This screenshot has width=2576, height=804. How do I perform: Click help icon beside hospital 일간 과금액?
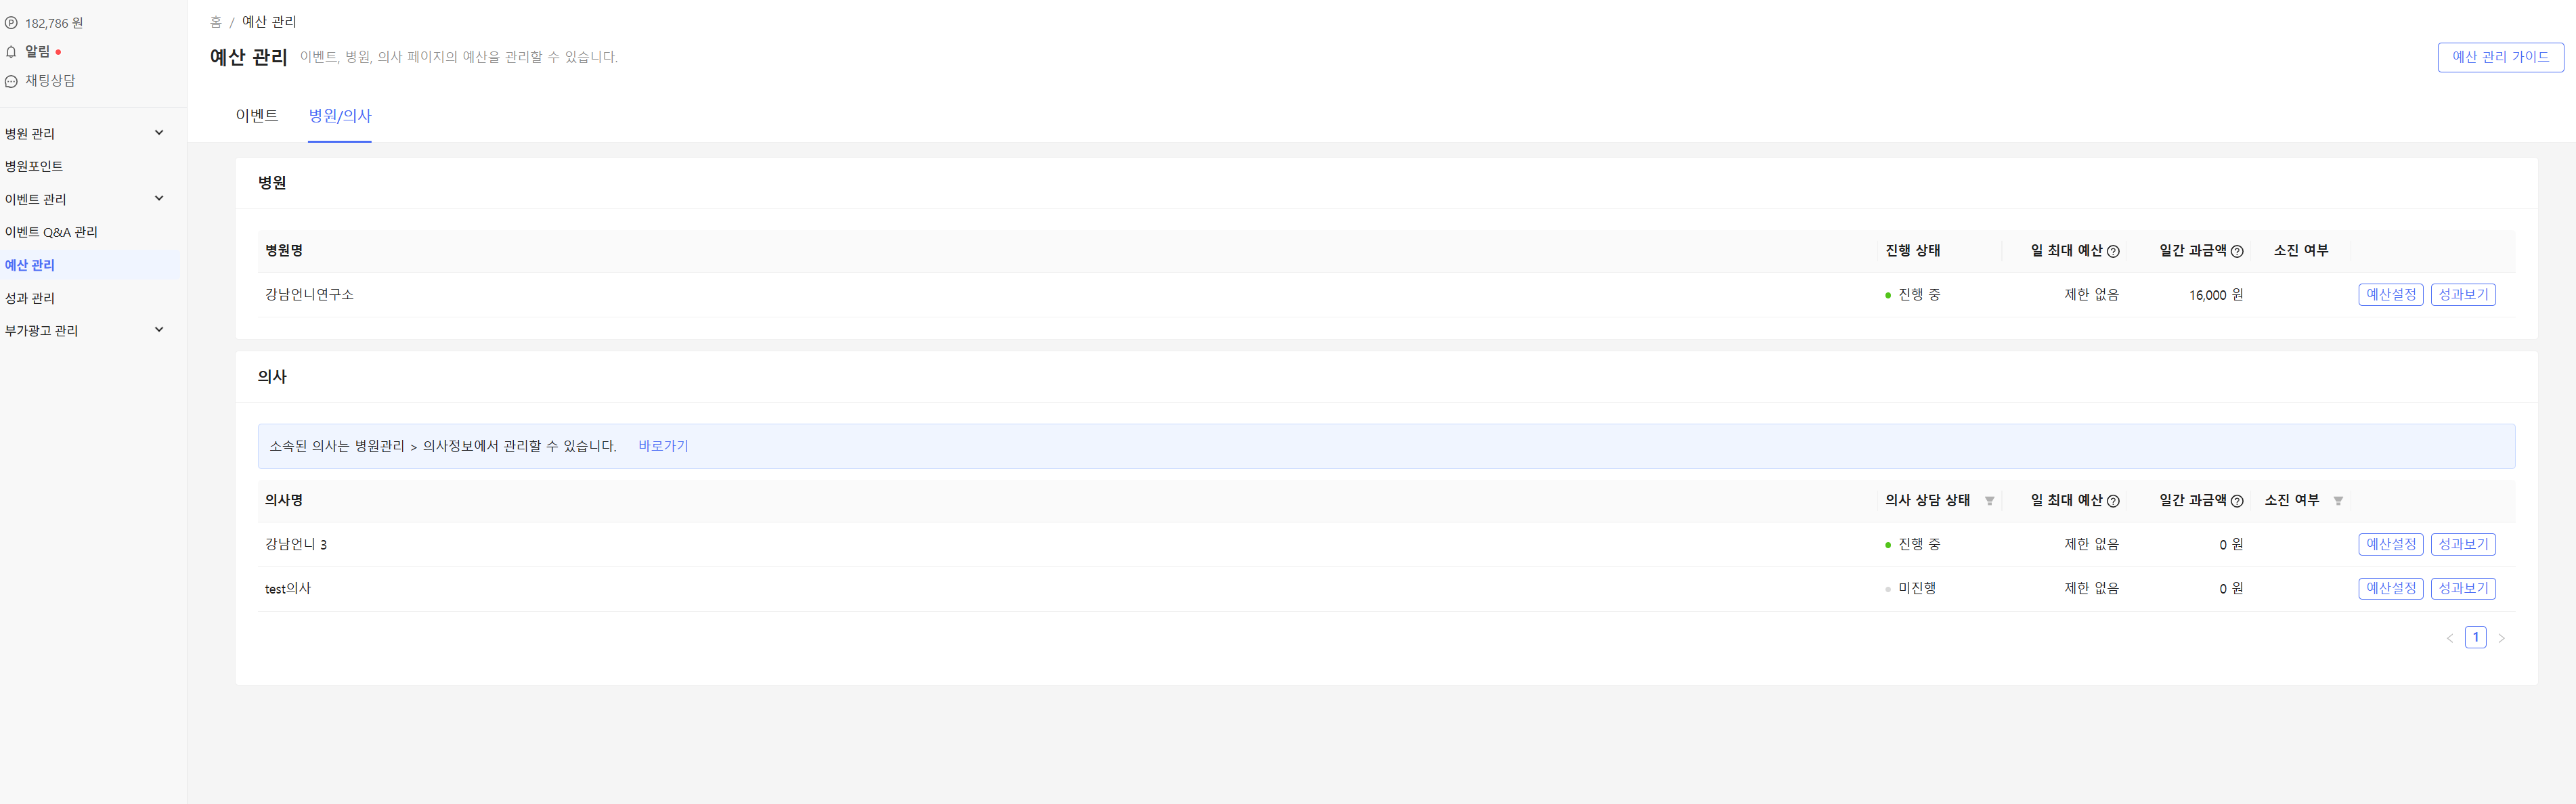coord(2237,251)
